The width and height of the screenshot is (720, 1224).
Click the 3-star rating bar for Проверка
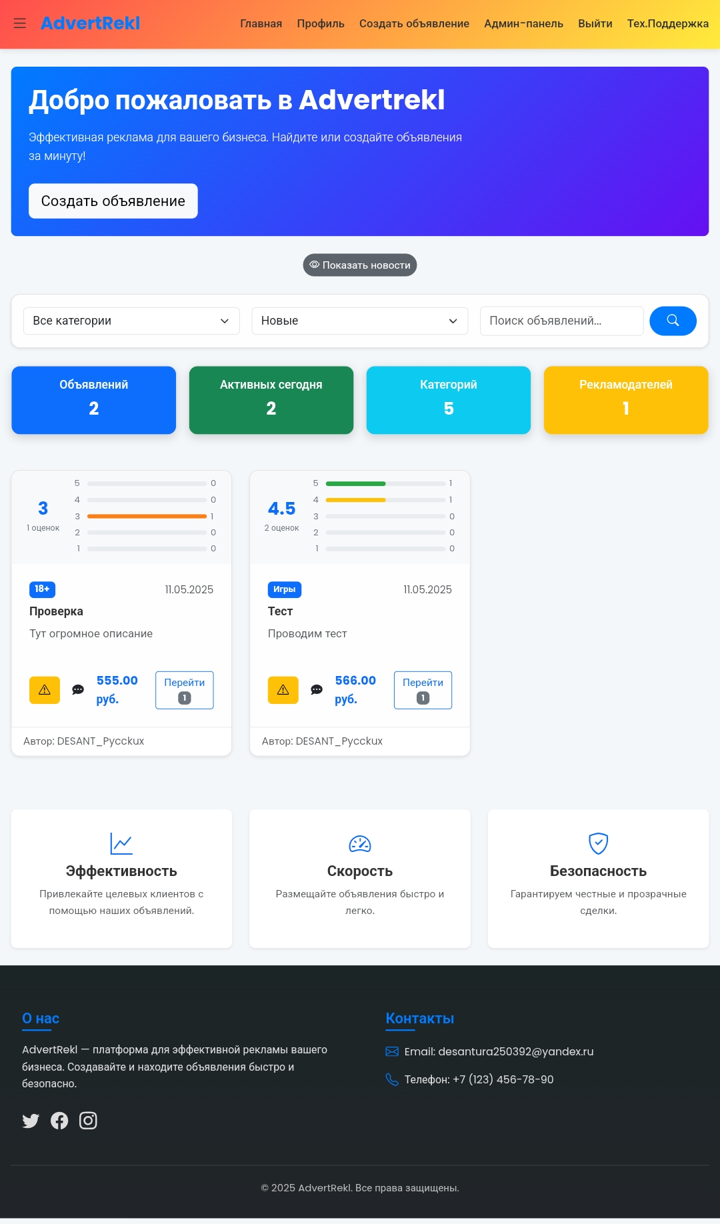coord(147,516)
